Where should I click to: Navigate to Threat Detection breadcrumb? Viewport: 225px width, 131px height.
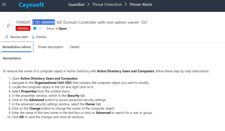(x=107, y=5)
